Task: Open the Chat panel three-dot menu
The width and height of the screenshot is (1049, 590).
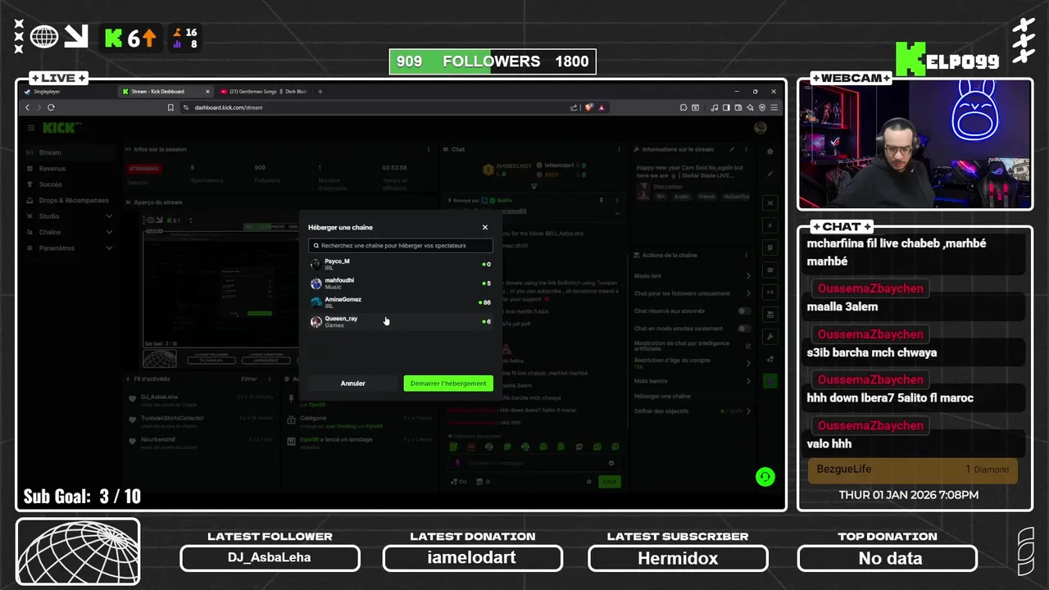Action: 619,150
